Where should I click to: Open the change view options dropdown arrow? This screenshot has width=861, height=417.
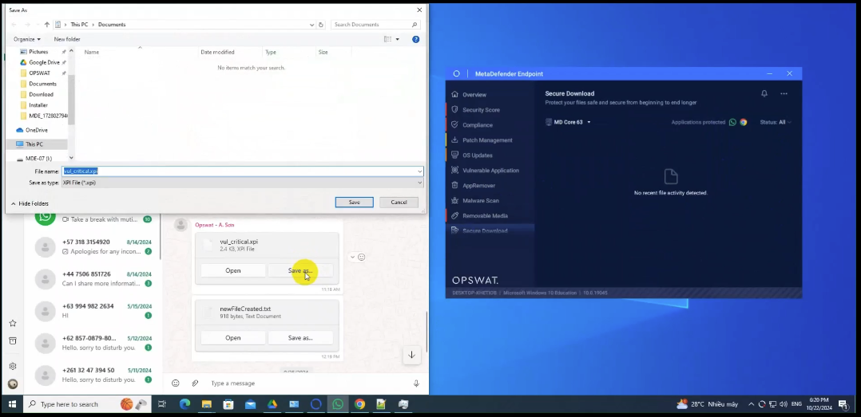tap(398, 39)
